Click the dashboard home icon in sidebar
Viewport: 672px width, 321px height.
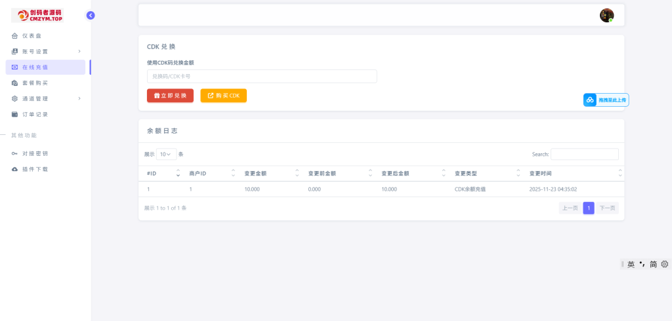point(15,36)
